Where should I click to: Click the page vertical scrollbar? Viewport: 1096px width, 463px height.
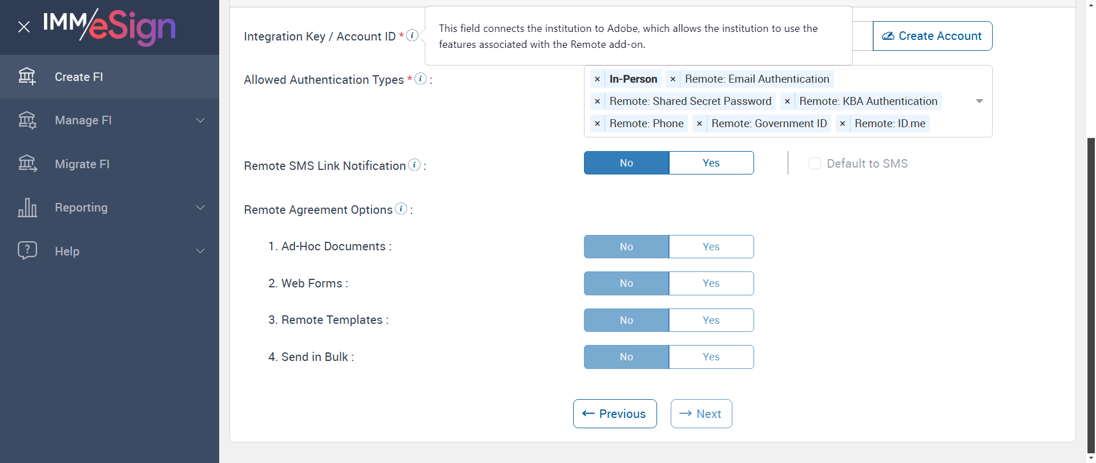coord(1091,285)
